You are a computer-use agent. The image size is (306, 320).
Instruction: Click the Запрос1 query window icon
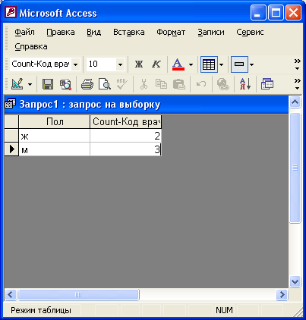coord(11,104)
